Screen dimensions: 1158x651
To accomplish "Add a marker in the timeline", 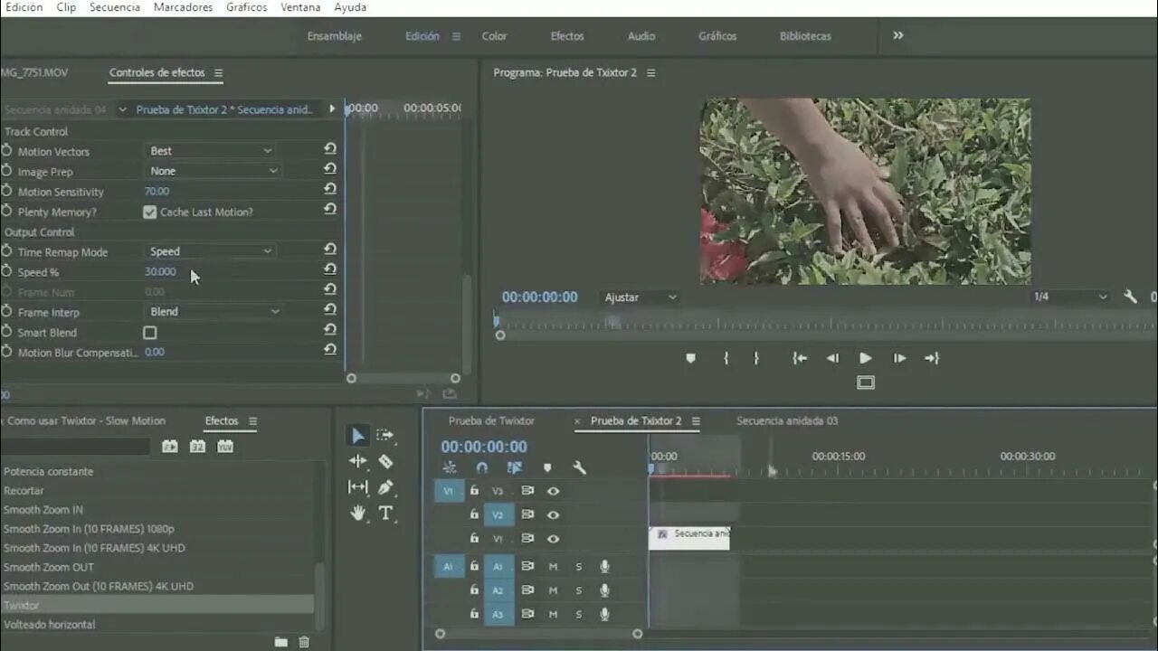I will click(547, 467).
